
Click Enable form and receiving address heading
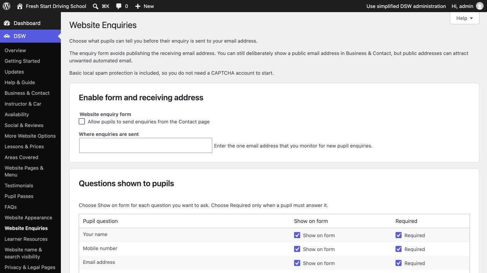(141, 97)
